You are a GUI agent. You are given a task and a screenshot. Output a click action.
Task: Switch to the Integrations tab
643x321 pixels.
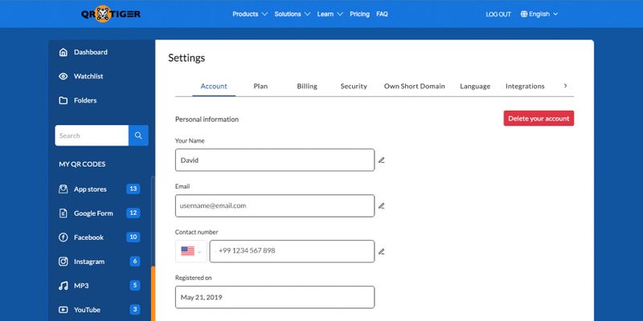coord(525,87)
